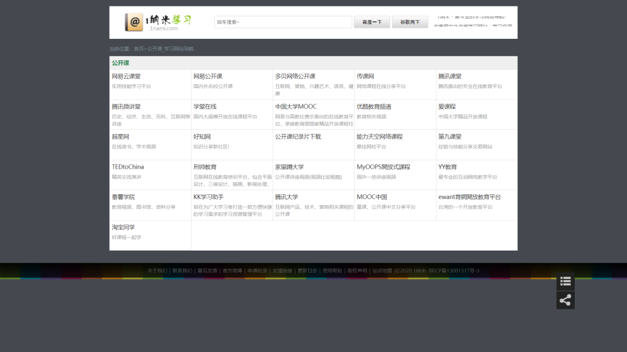Click description 中国大学精品开放课程
Image resolution: width=627 pixels, height=352 pixels.
[x=463, y=117]
